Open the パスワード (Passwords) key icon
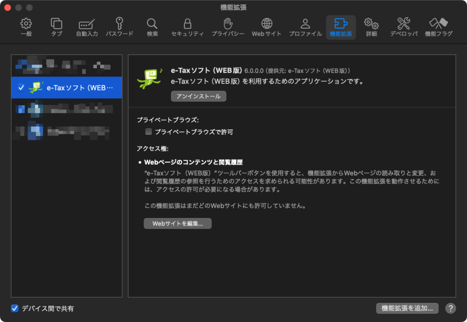467x322 pixels. pos(119,27)
